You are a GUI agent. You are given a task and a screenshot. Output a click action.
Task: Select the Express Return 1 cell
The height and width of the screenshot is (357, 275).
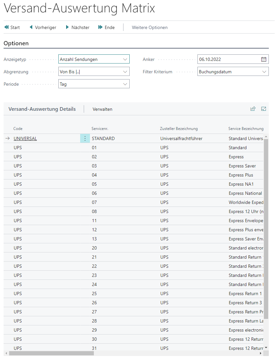click(245, 293)
